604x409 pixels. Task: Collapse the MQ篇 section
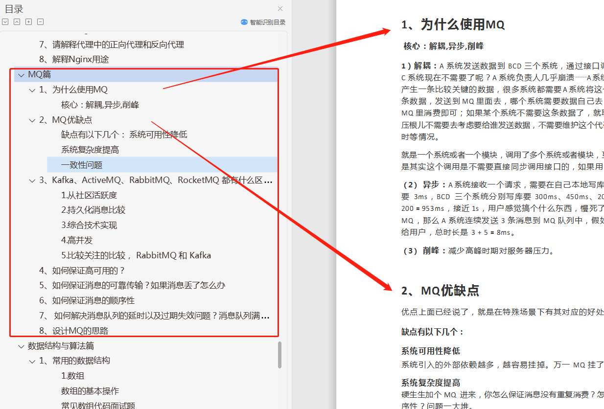pos(21,74)
